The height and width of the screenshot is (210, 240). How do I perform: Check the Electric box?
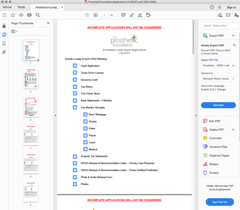[85, 121]
